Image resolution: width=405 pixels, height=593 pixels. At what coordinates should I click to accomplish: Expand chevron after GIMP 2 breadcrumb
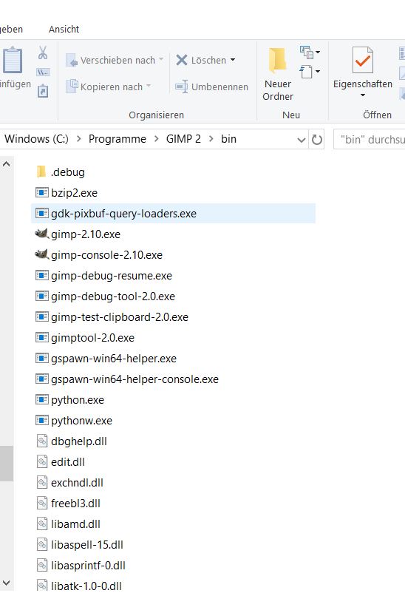[x=211, y=139]
